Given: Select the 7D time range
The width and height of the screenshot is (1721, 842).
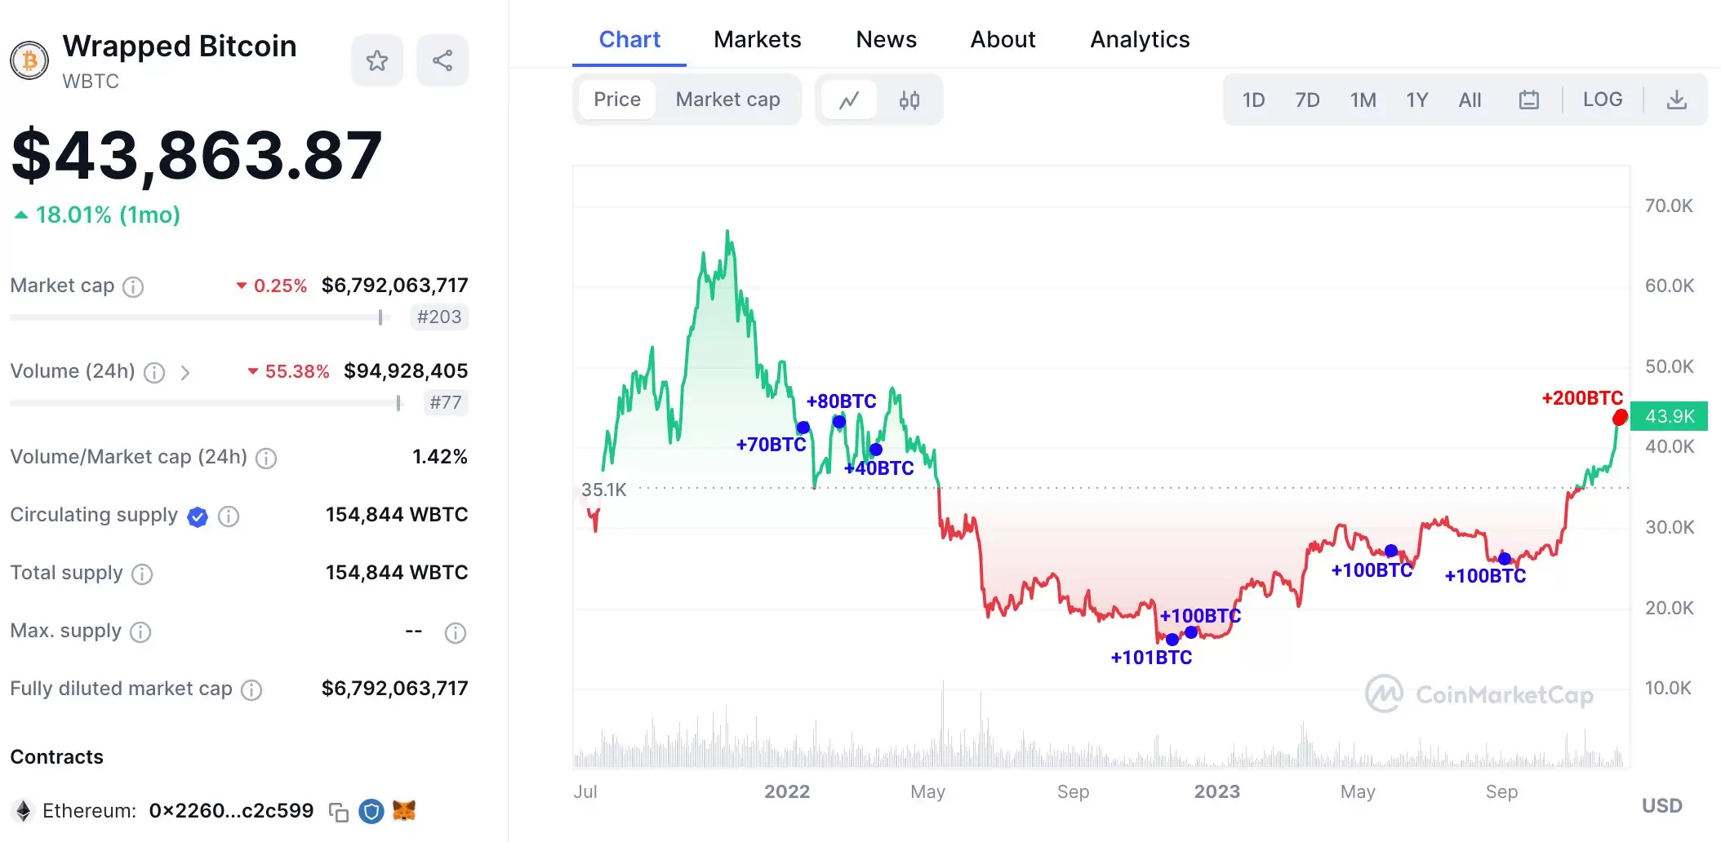Looking at the screenshot, I should click(1307, 100).
